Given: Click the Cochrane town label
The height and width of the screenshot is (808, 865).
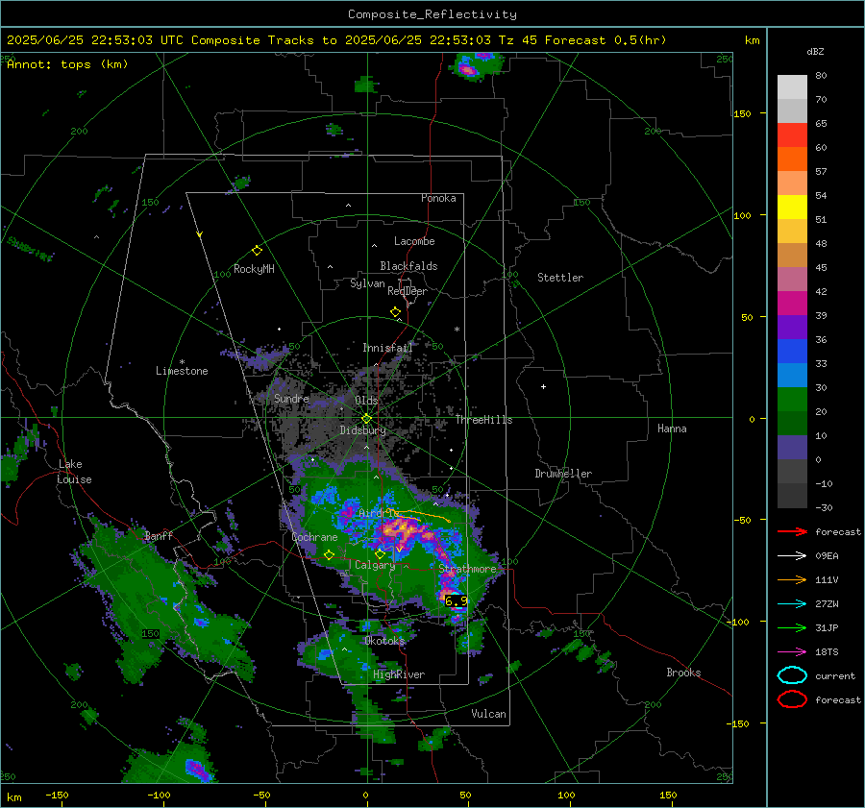Looking at the screenshot, I should pyautogui.click(x=314, y=537).
